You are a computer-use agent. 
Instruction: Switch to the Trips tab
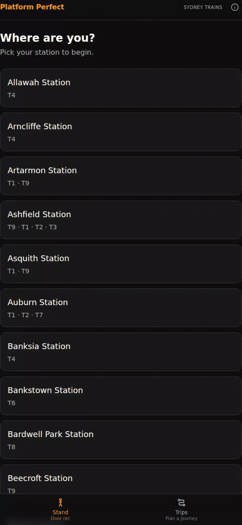181,509
